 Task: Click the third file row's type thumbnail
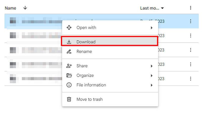pos(13,50)
